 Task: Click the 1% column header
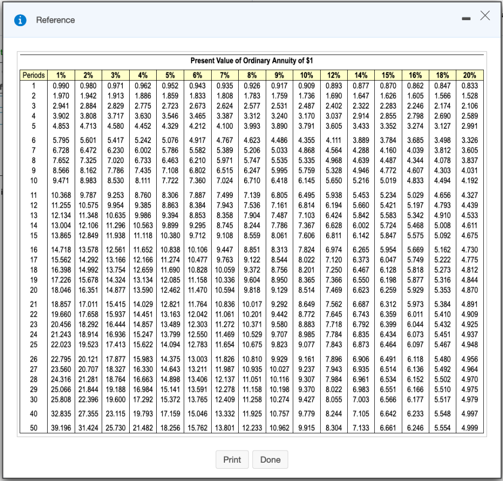[x=61, y=75]
